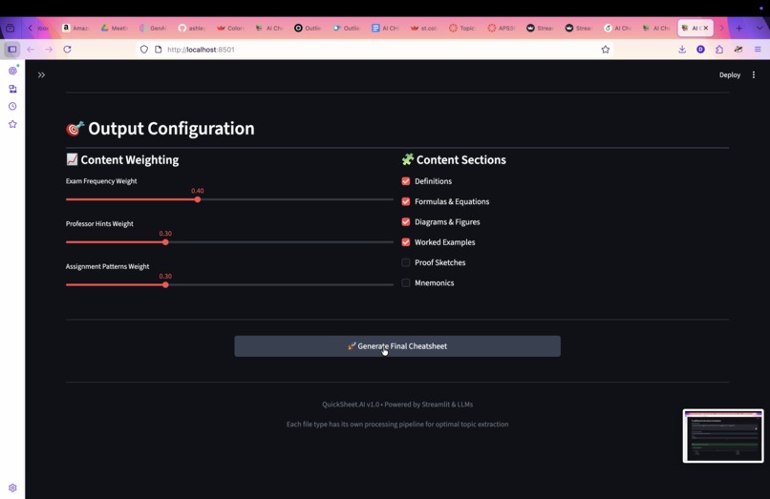Open the AI assistant icon in browser sidebar
Image resolution: width=770 pixels, height=499 pixels.
[x=12, y=71]
